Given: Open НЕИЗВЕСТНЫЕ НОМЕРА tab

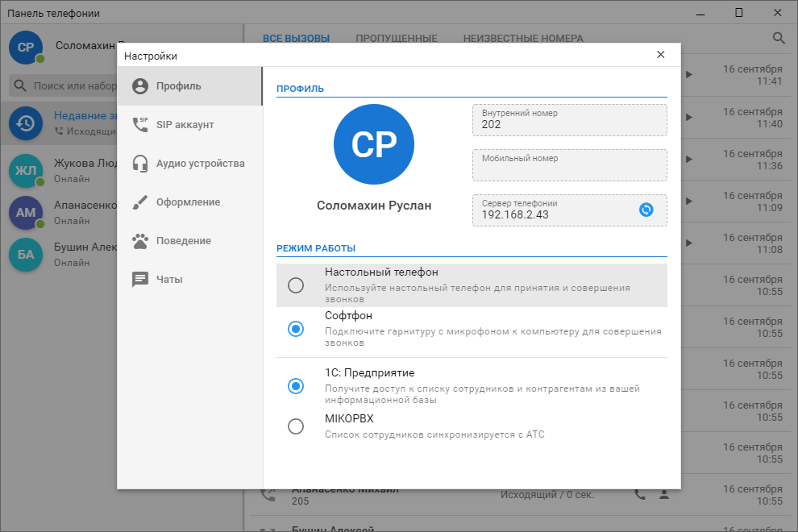Looking at the screenshot, I should (x=523, y=38).
